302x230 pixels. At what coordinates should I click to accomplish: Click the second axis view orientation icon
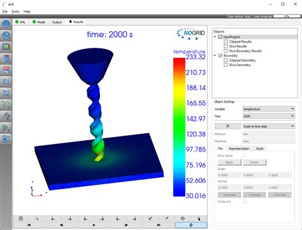pos(69,219)
